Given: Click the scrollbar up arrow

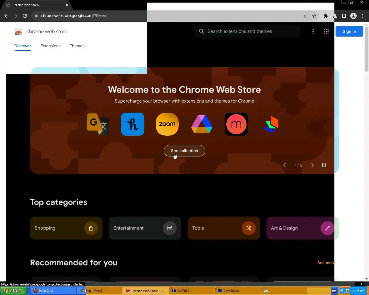Looking at the screenshot, I should 366,25.
